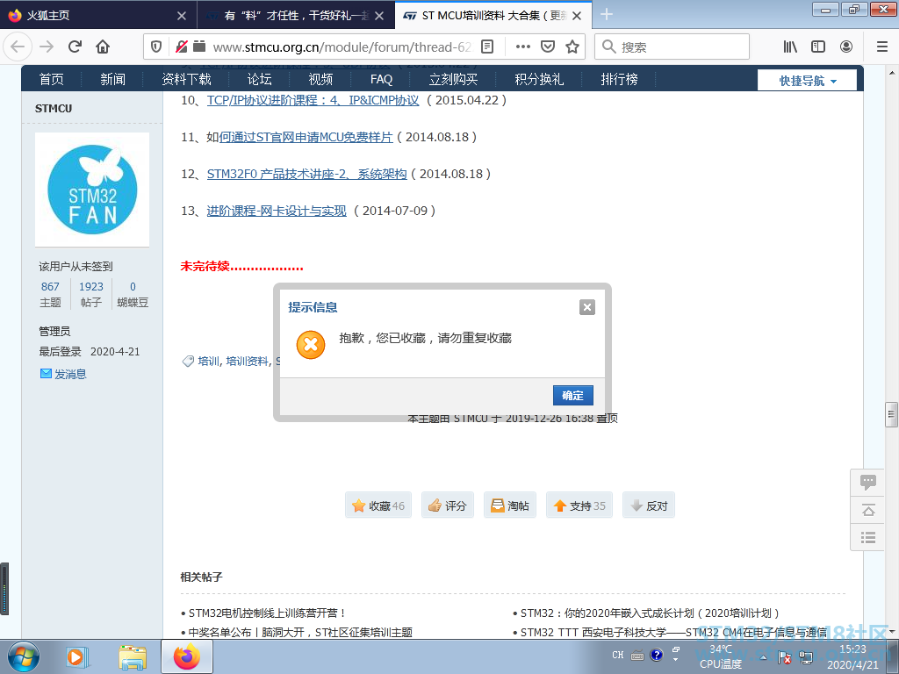Open link TCP/IP协议进阶课程：4、IP&ICMP协议
The width and height of the screenshot is (899, 674).
coord(313,100)
